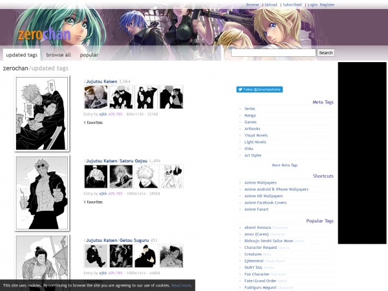Open Anime Fanart shortcut
Image resolution: width=388 pixels, height=291 pixels.
point(256,210)
